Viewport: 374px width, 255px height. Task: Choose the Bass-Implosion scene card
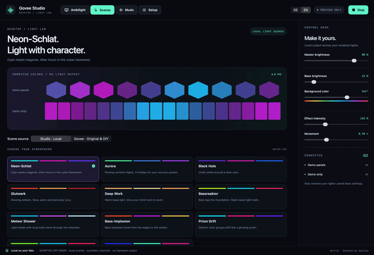147,224
